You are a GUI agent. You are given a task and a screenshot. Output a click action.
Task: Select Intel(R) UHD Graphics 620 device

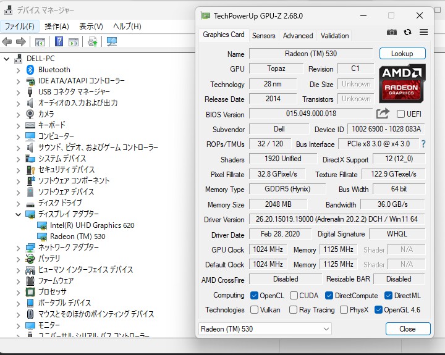point(92,225)
